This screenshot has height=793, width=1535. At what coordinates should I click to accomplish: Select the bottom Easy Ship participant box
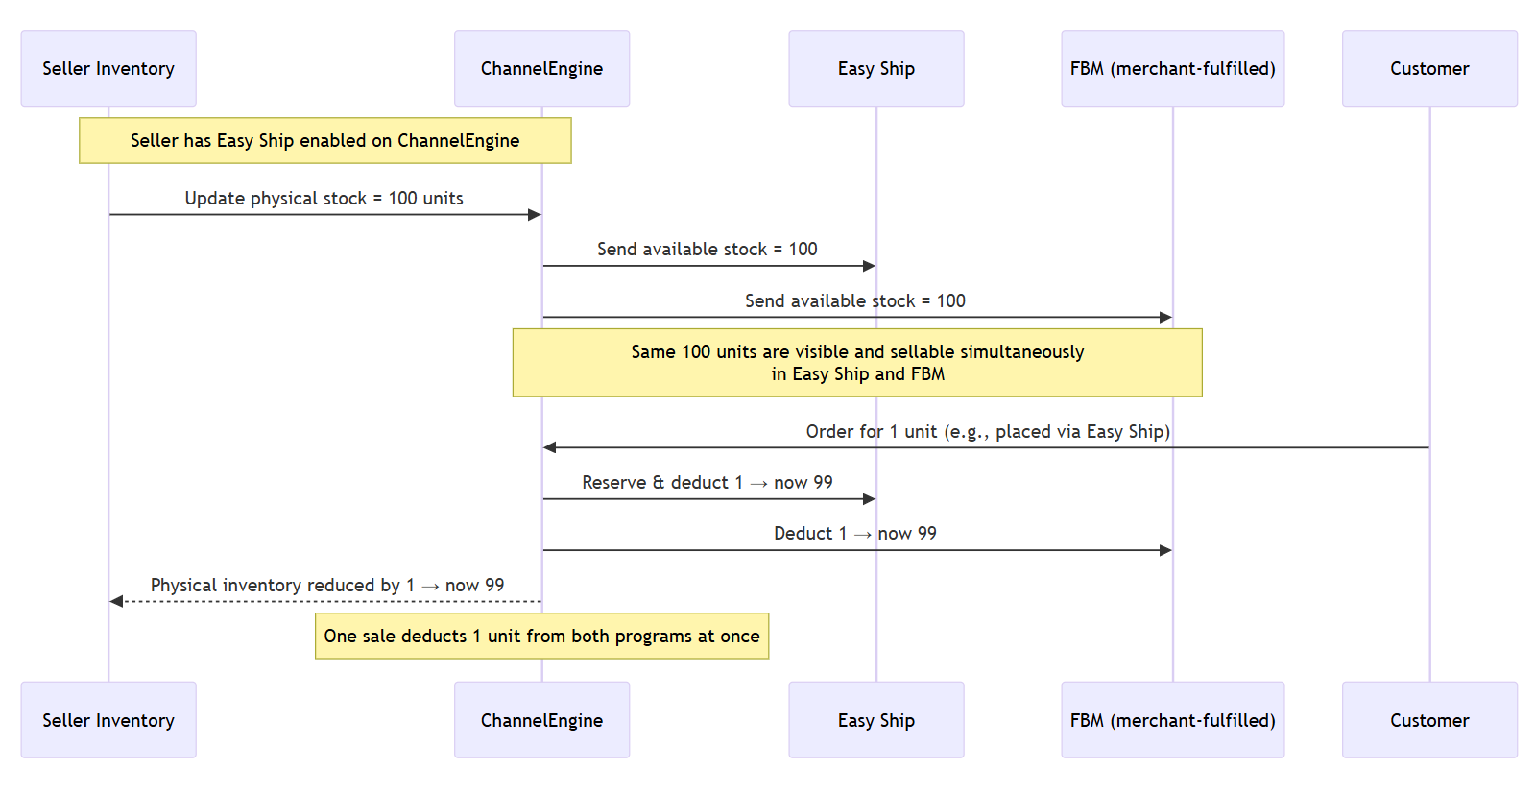pos(876,720)
